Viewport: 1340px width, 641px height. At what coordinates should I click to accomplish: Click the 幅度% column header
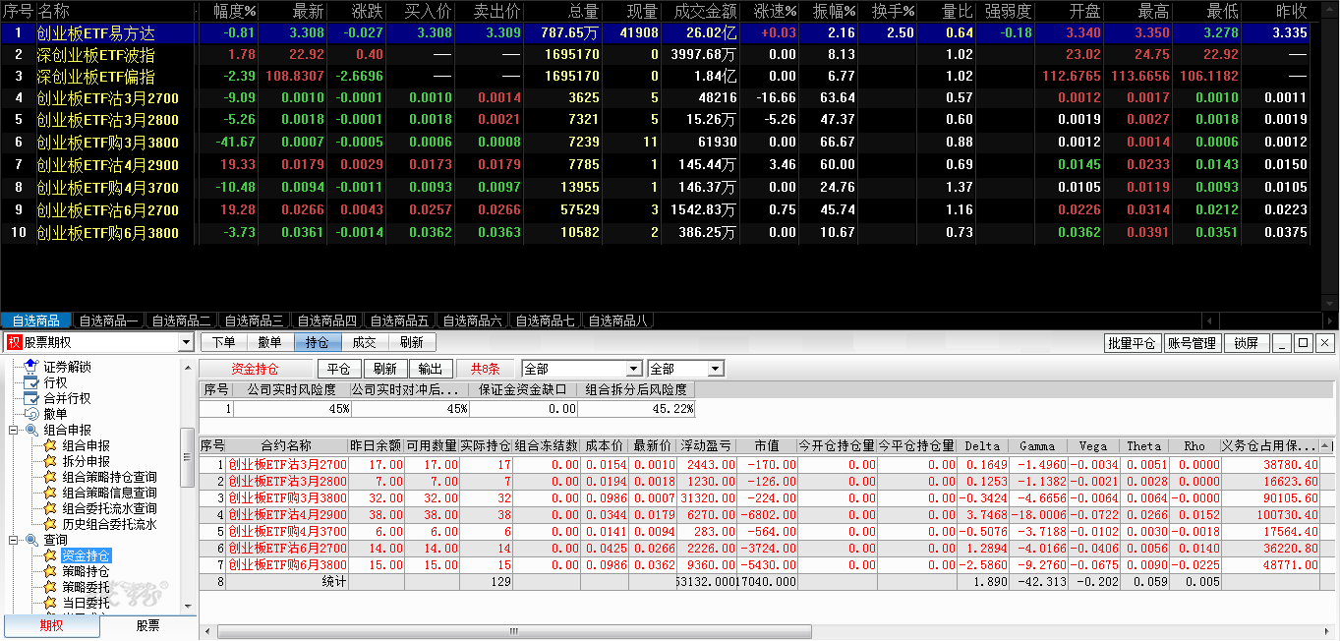pos(235,11)
